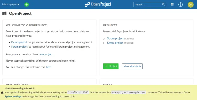
Task: Click the OpenProject logo in header
Action: (98, 4)
